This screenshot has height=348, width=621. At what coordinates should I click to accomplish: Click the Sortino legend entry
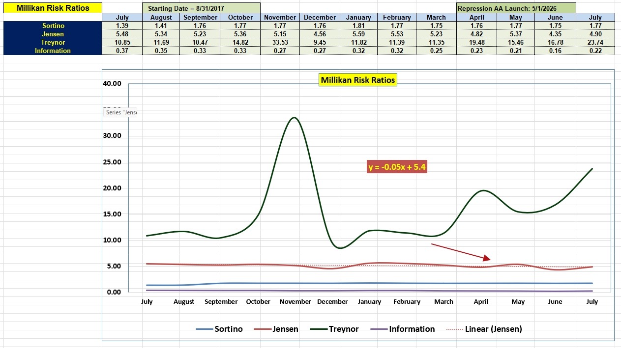tap(219, 329)
